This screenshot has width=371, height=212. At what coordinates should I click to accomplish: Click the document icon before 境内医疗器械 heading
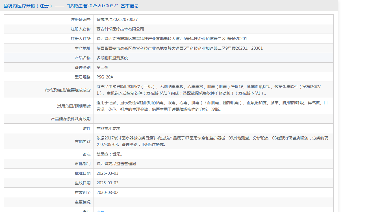pos(6,6)
